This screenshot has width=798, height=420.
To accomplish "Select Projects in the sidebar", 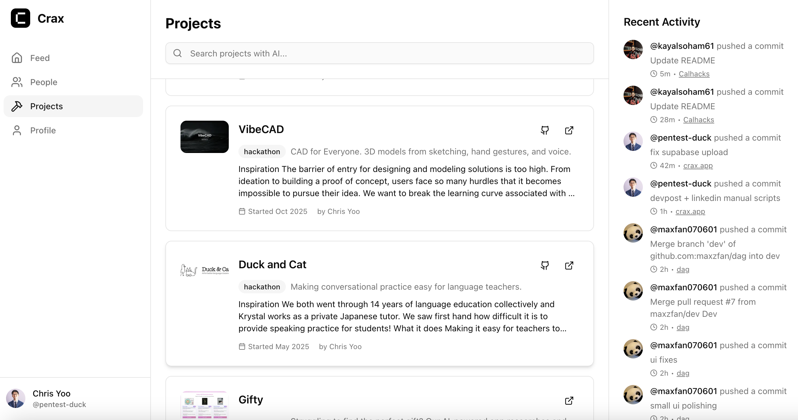I will [46, 106].
